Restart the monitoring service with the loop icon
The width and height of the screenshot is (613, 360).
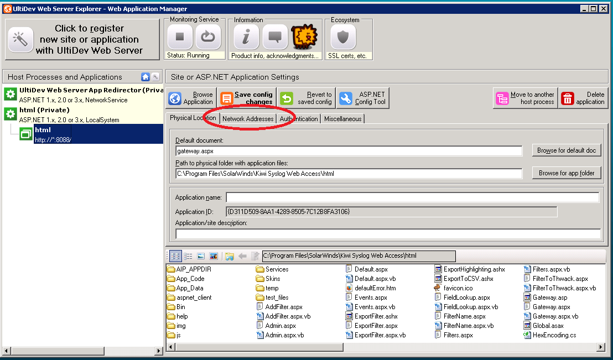click(x=208, y=38)
